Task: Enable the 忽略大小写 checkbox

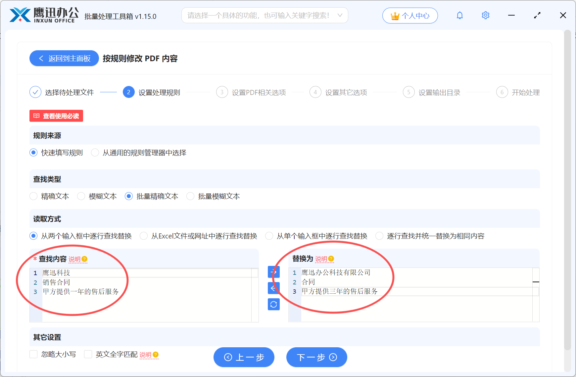Action: coord(33,354)
